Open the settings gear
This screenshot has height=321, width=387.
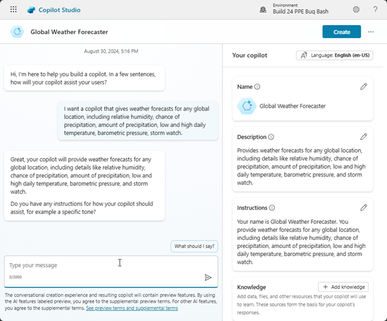tap(356, 10)
